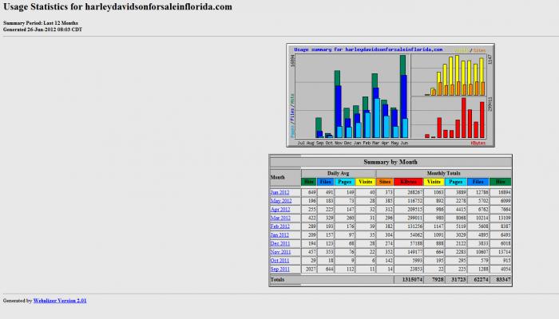Screen dimensions: 559x319
Task: Click the usage summary bar chart image
Action: pyautogui.click(x=391, y=95)
